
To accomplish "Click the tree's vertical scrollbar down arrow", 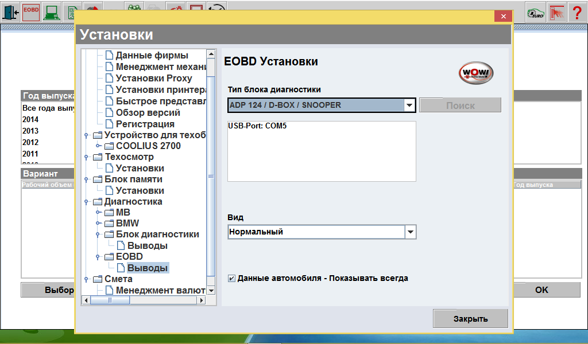I will [211, 291].
